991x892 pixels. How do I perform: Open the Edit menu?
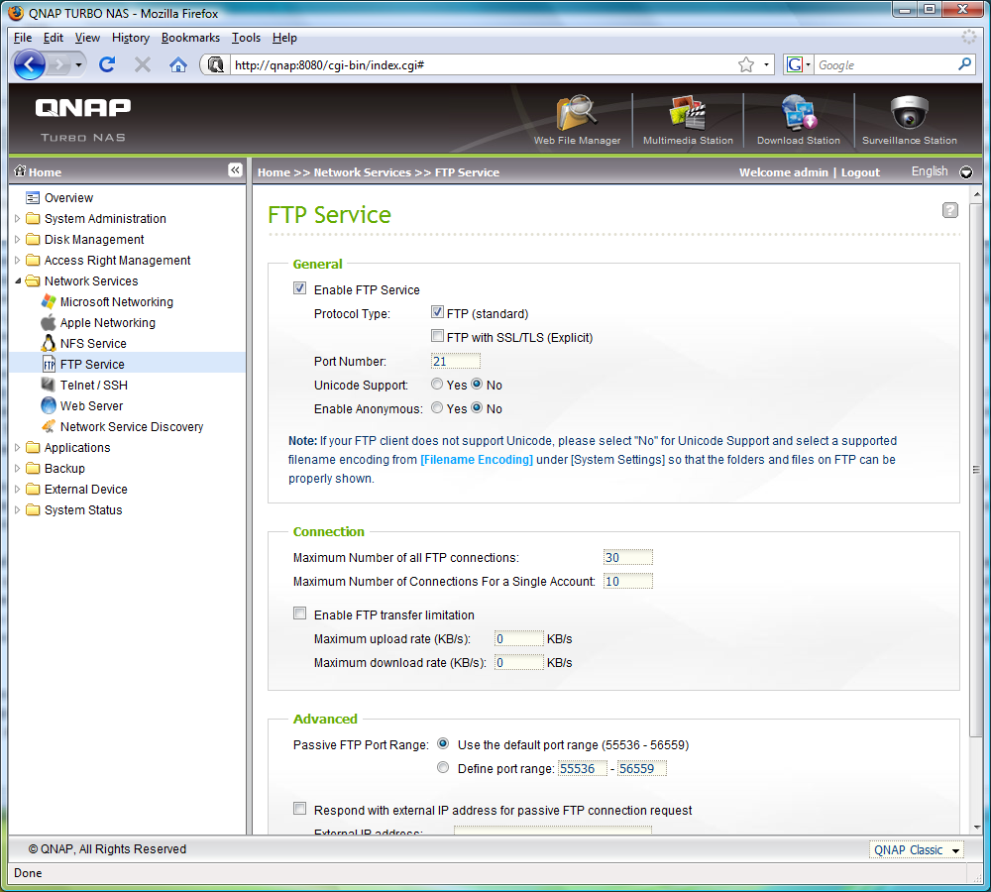click(x=54, y=38)
